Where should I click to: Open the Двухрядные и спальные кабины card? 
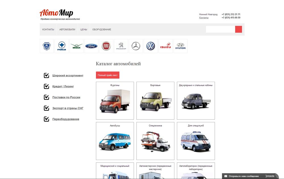(x=196, y=101)
